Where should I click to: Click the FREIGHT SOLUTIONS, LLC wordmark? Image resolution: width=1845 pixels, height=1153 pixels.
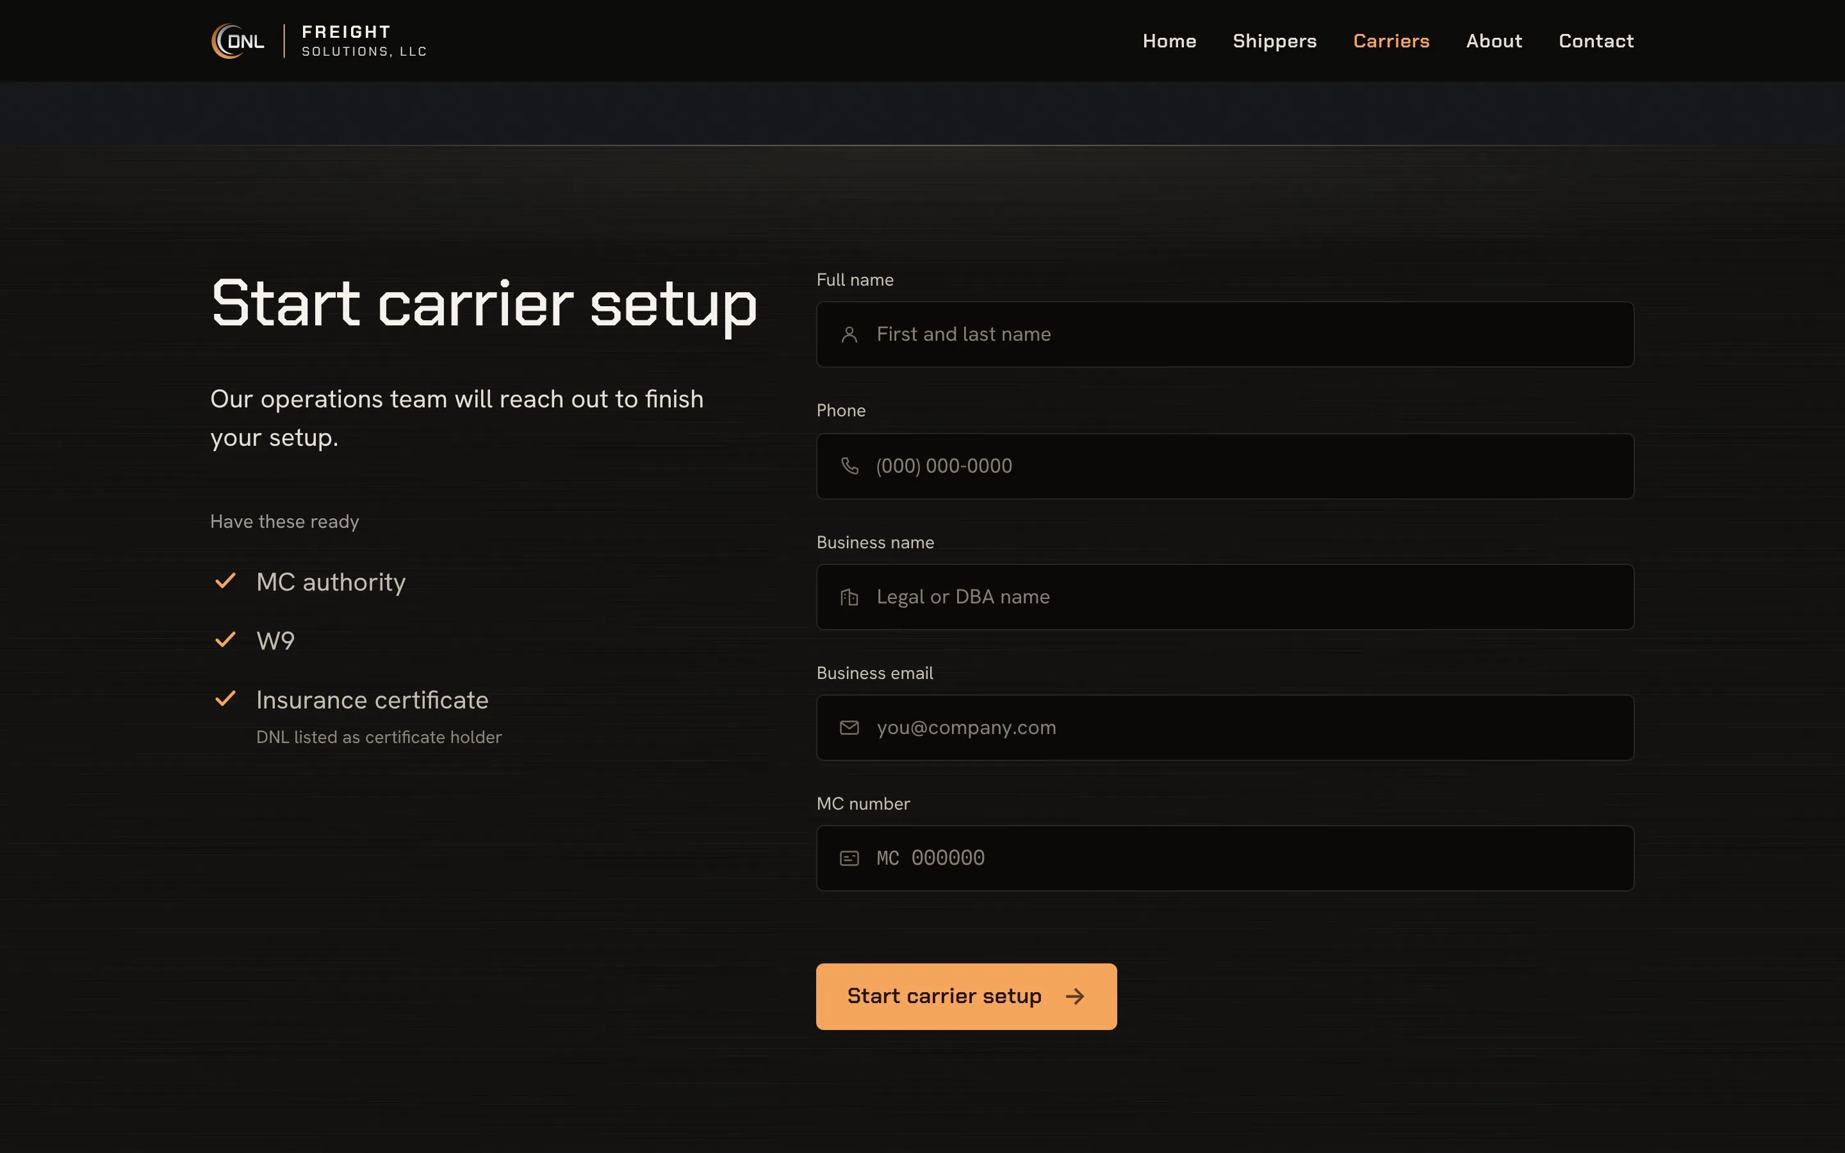coord(365,41)
